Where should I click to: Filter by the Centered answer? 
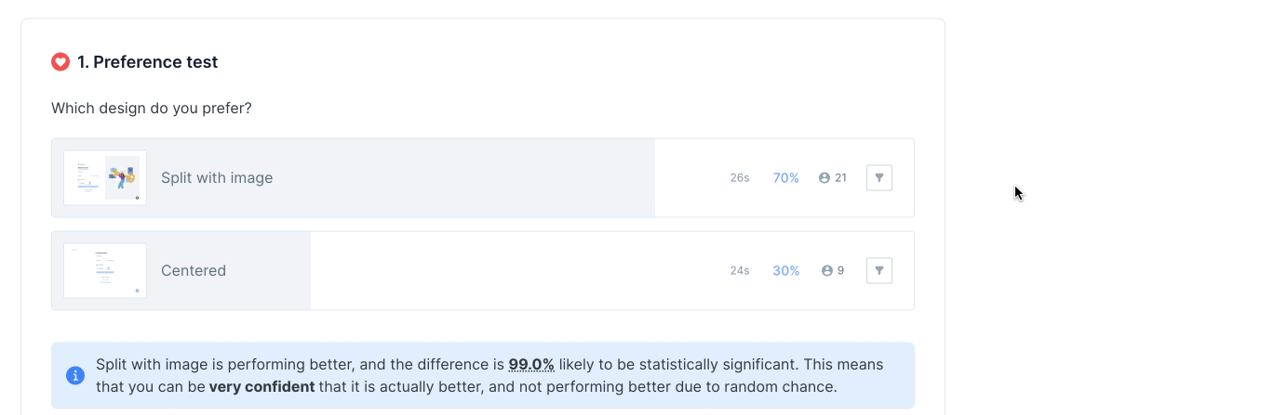878,270
